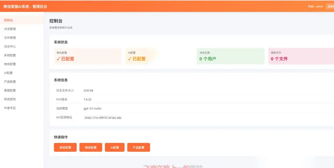The image size is (334, 168).
Task: Click the 产品配置 quick action button
Action: click(139, 147)
